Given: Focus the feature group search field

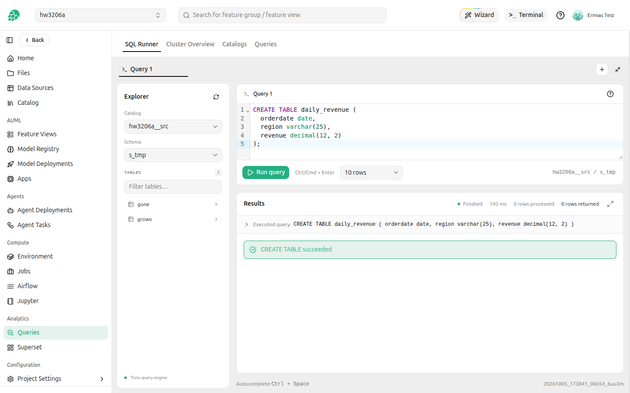Looking at the screenshot, I should 283,15.
